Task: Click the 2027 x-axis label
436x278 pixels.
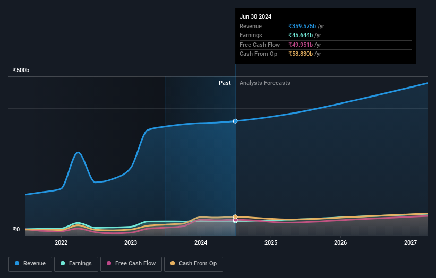Action: [x=411, y=242]
